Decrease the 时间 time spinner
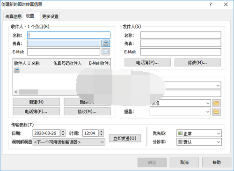The image size is (234, 171). click(102, 135)
